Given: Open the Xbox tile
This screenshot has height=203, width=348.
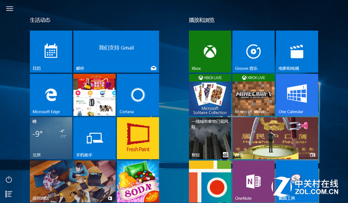Looking at the screenshot, I should (x=210, y=51).
